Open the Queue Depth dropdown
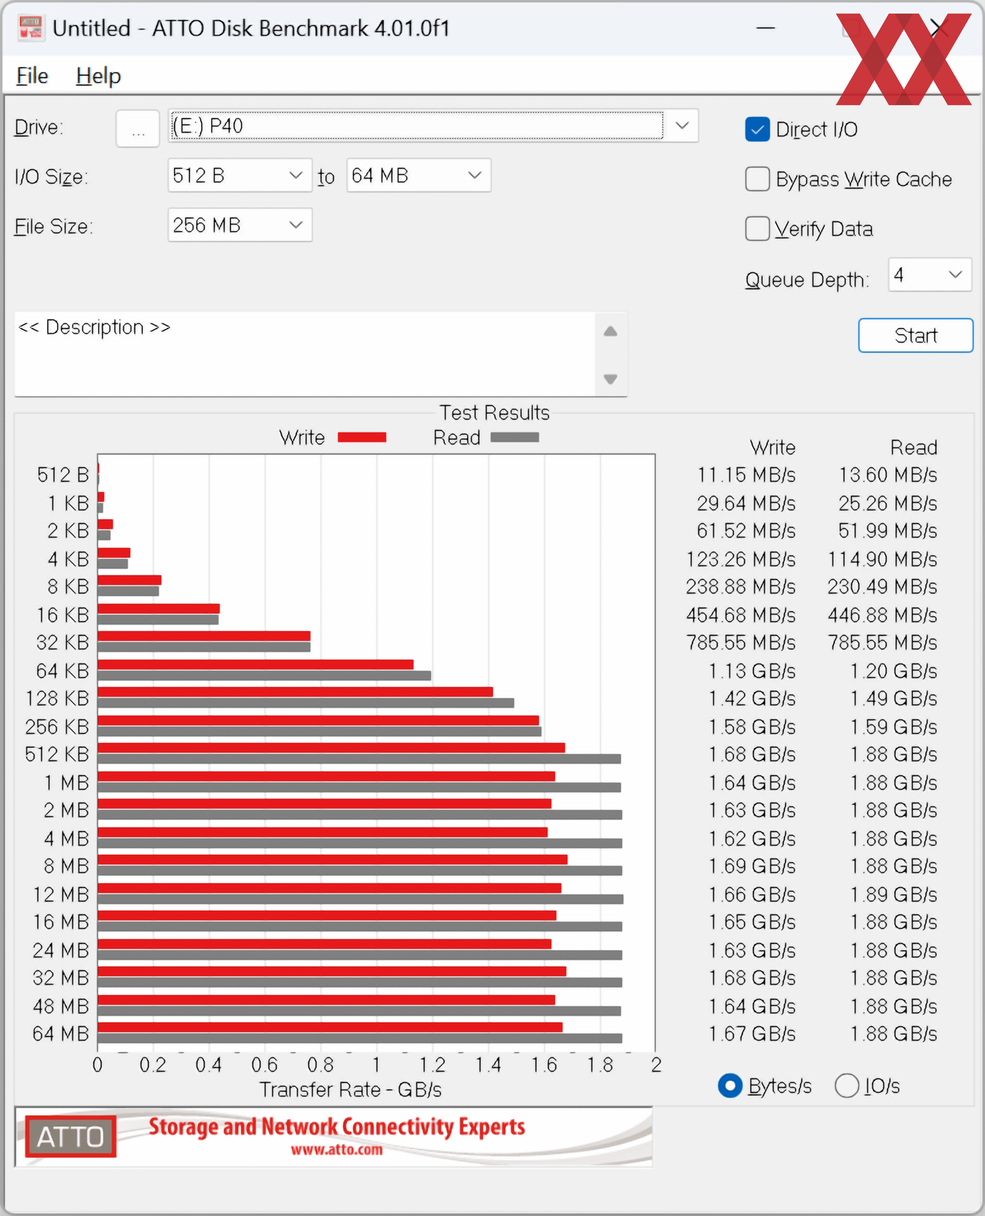The height and width of the screenshot is (1216, 985). (x=930, y=275)
